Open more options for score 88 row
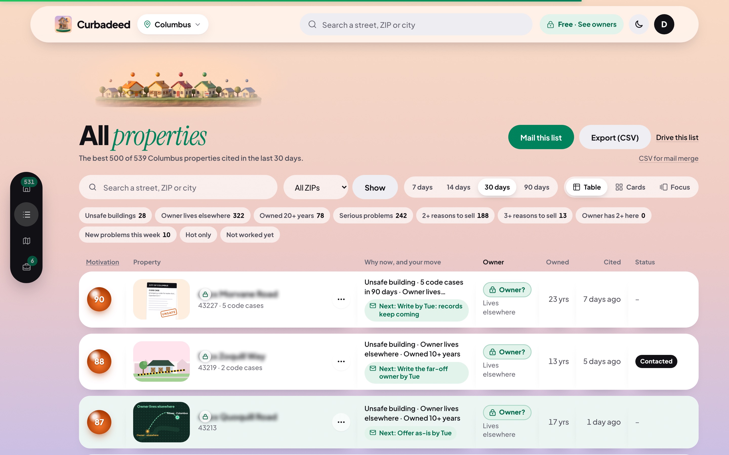 341,361
